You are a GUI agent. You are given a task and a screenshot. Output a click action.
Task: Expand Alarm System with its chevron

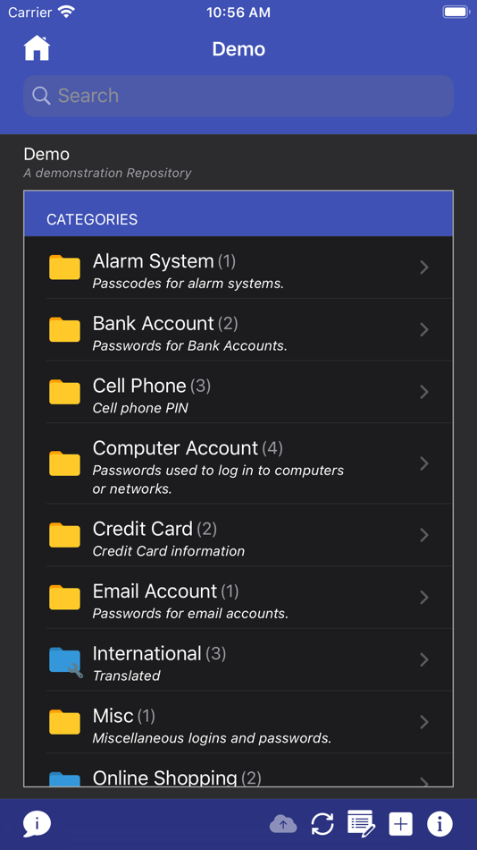[x=424, y=268]
